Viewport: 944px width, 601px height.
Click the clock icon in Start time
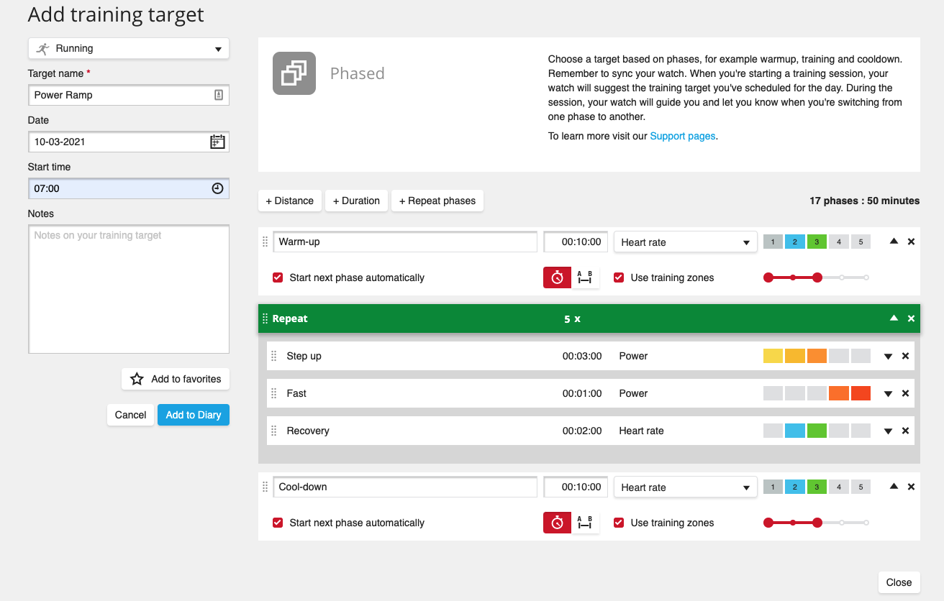coord(217,188)
